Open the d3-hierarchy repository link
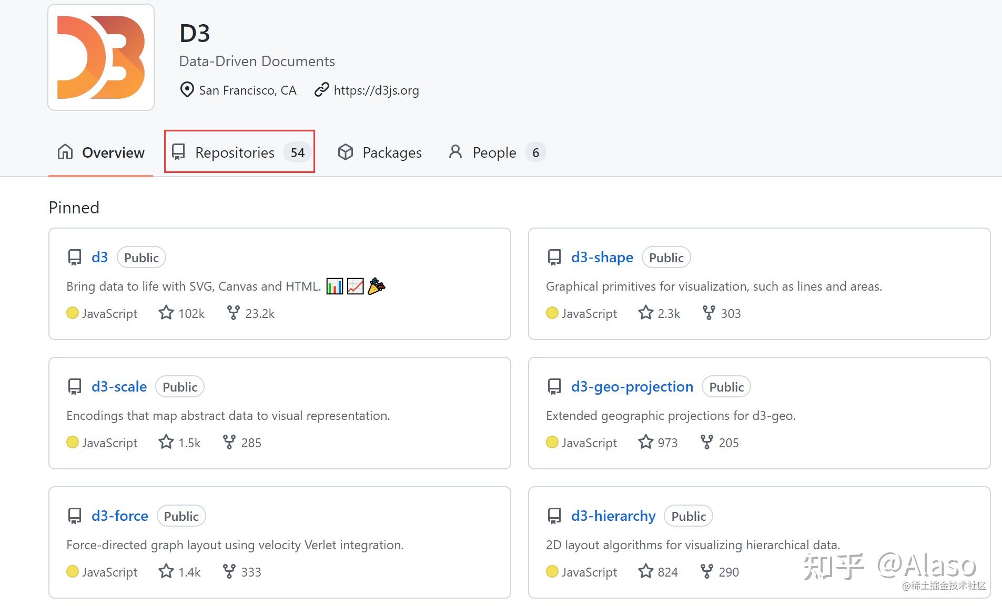 tap(613, 516)
